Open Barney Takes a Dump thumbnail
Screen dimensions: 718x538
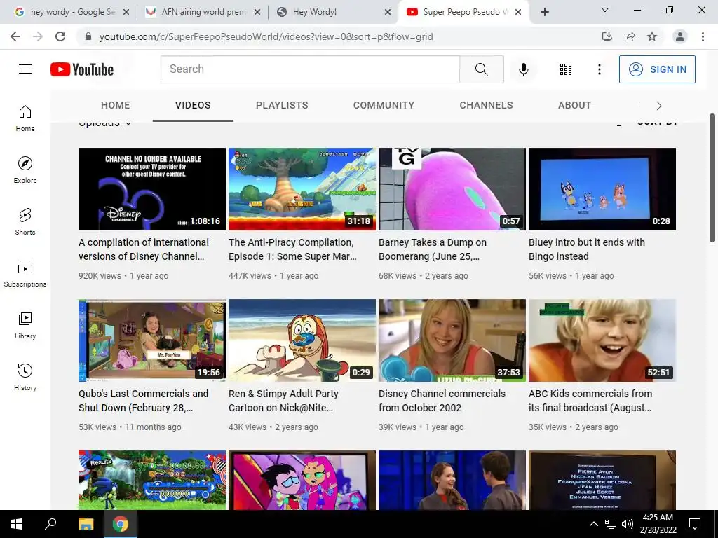(452, 189)
